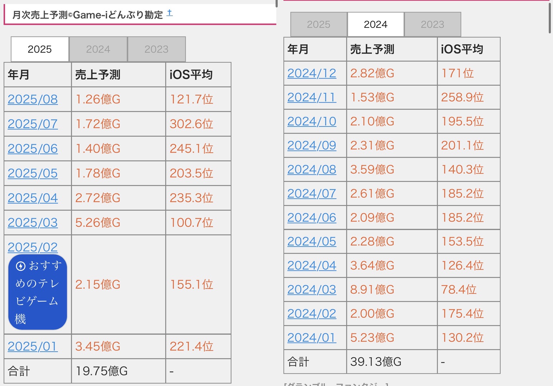This screenshot has height=386, width=553.
Task: Select the 2024 tab in left table
Action: tap(98, 49)
